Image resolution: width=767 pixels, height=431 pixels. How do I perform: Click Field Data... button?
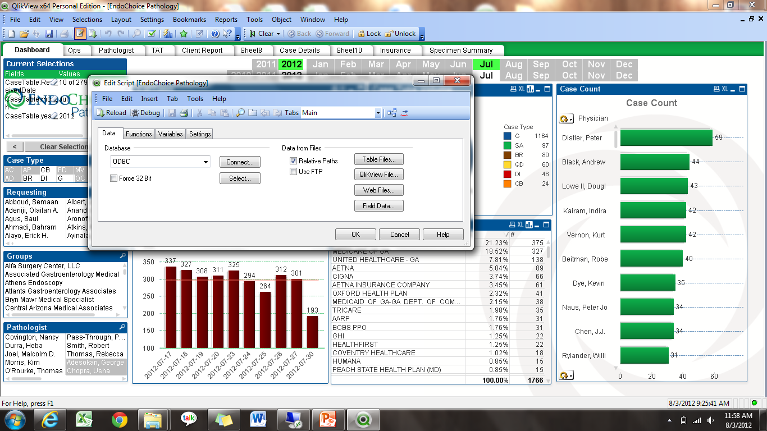[379, 206]
